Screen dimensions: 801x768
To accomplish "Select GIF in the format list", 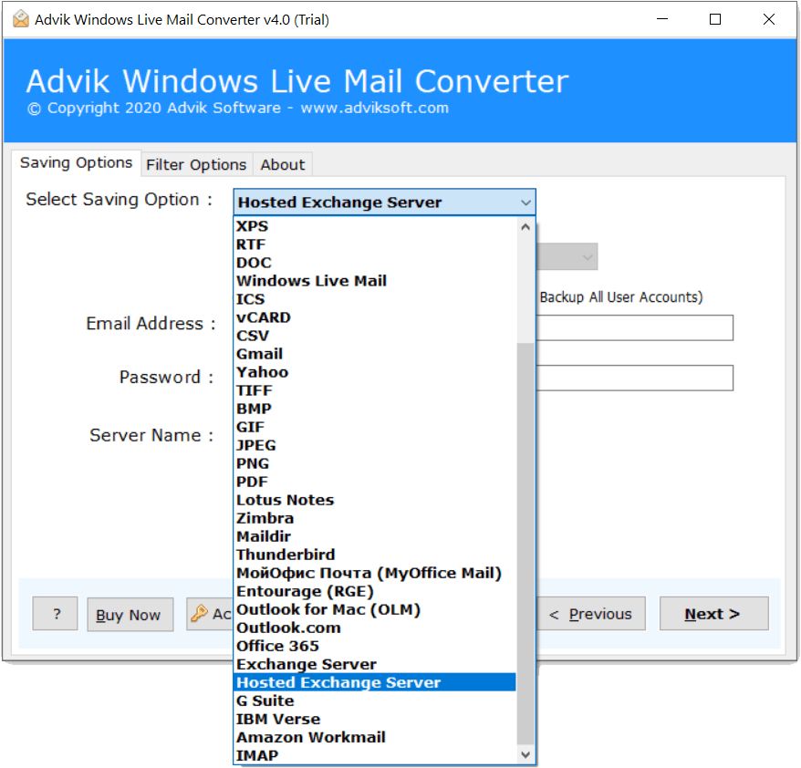I will pyautogui.click(x=375, y=427).
